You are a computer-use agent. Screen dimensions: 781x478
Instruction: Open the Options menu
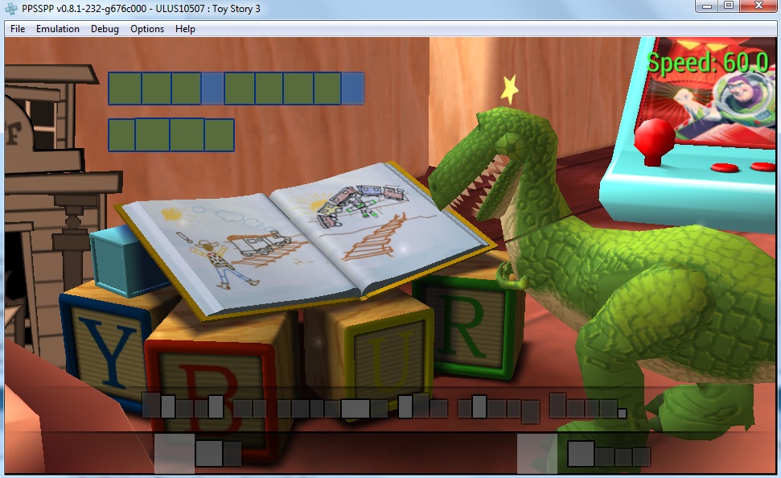pyautogui.click(x=147, y=29)
